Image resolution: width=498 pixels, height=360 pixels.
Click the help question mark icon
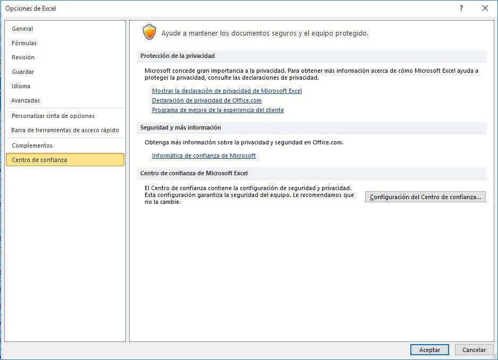(461, 8)
